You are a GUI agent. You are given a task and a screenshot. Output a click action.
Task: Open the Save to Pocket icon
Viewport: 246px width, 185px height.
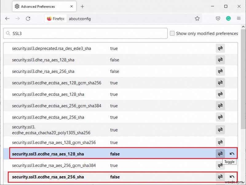(218, 18)
